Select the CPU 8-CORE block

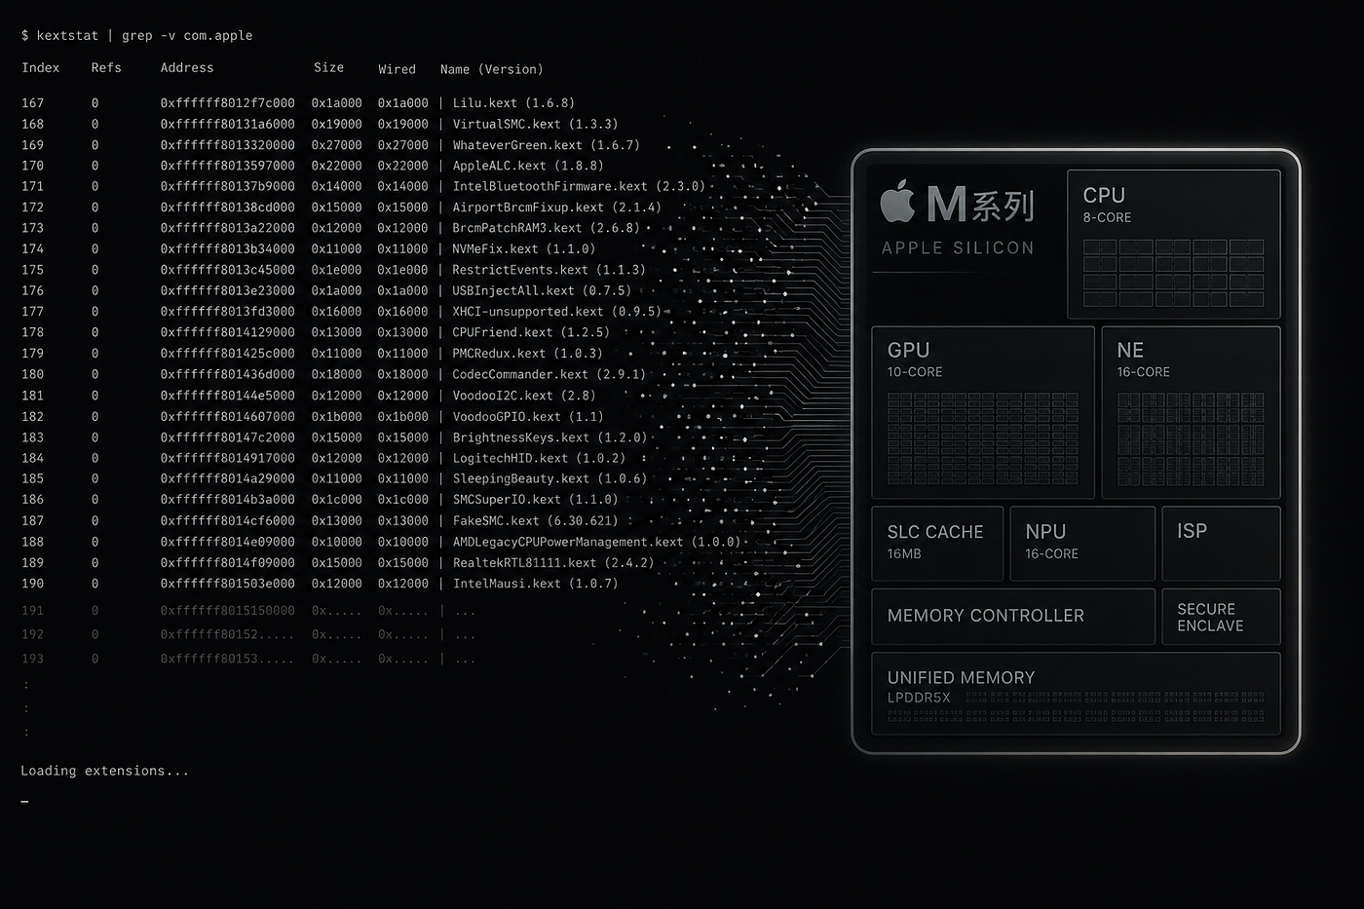1173,245
